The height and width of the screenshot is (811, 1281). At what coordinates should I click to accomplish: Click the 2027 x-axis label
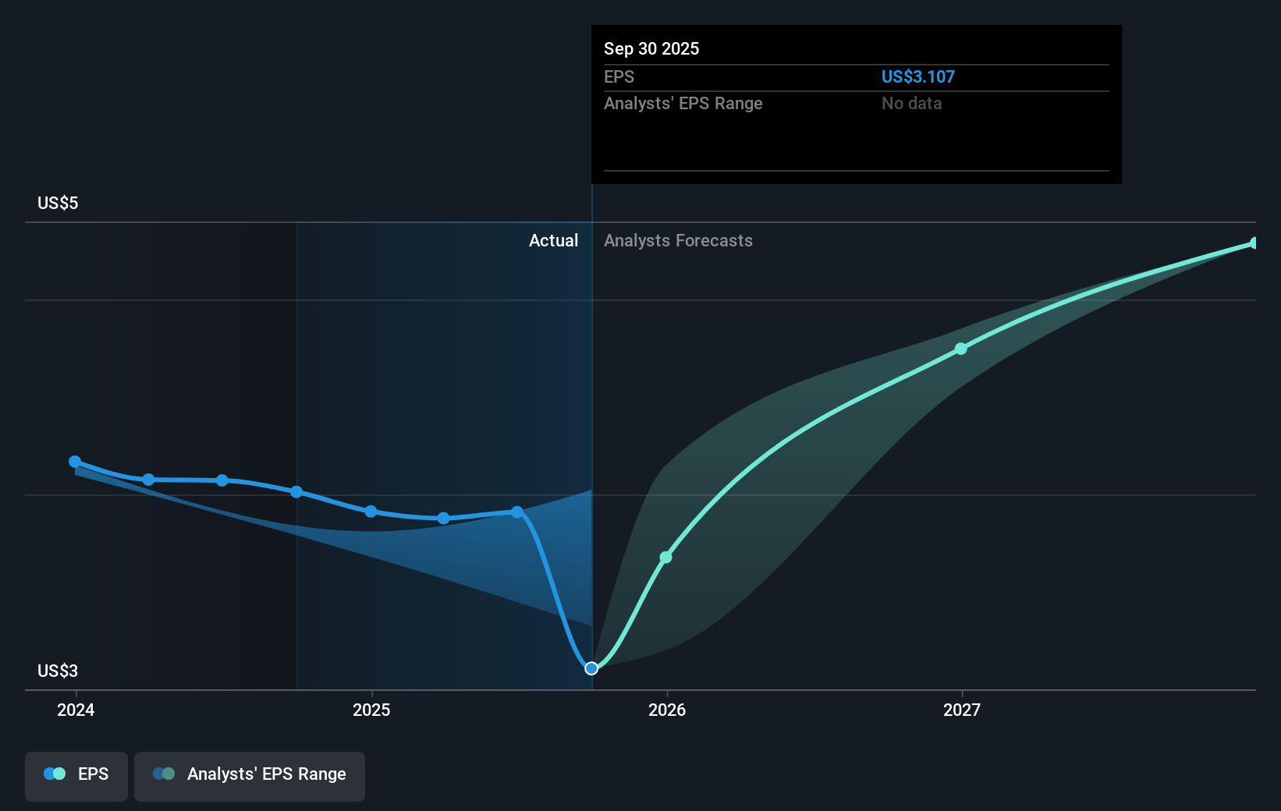point(962,710)
